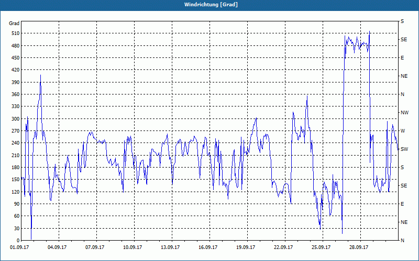Select the 13.09.17 date label
Image resolution: width=419 pixels, height=261 pixels.
(170, 247)
